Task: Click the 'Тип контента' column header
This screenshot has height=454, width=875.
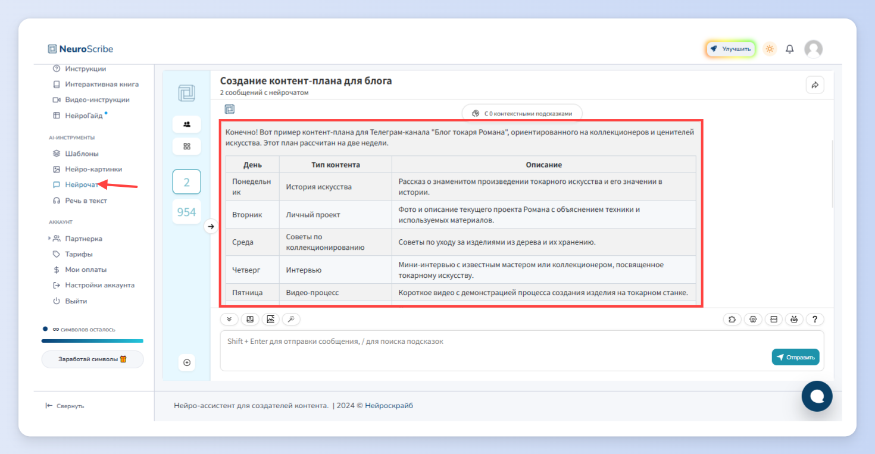Action: [x=335, y=165]
